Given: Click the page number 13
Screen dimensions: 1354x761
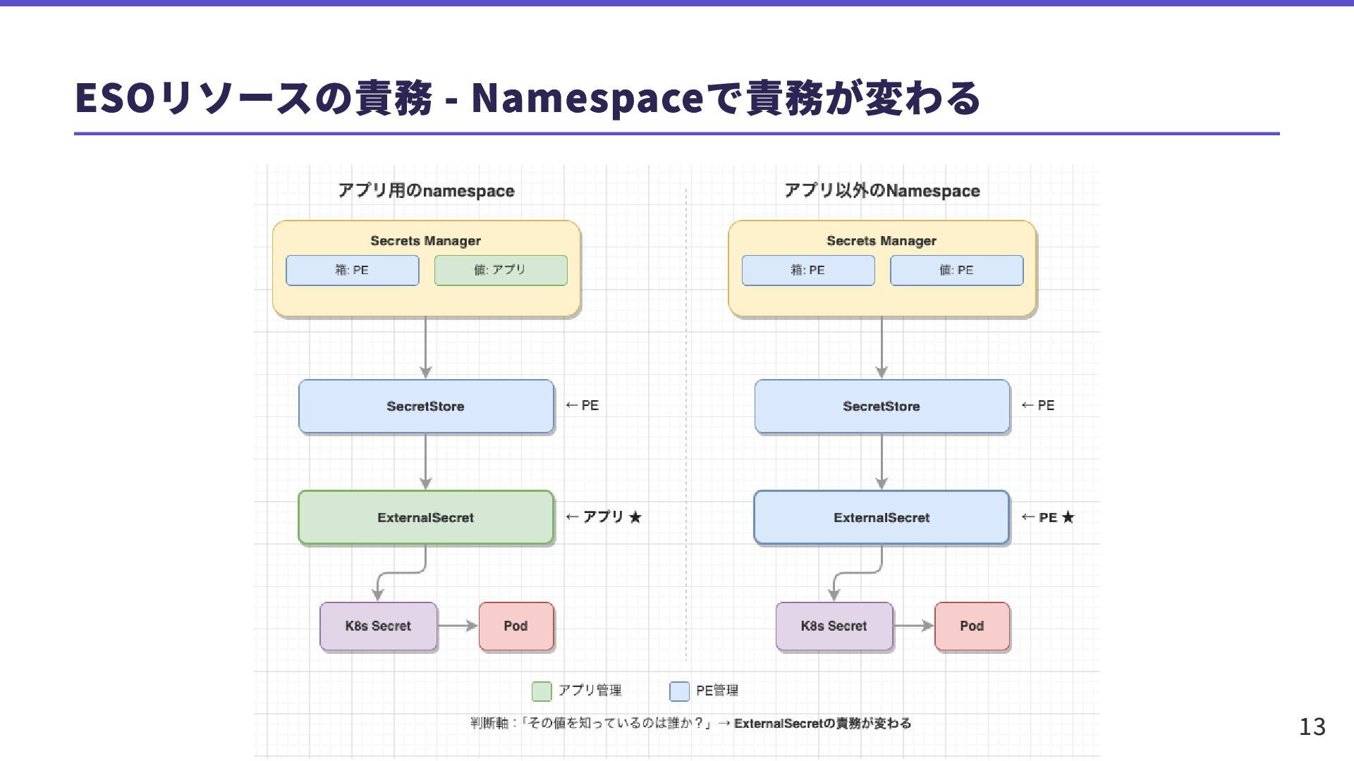Looking at the screenshot, I should [x=1312, y=726].
